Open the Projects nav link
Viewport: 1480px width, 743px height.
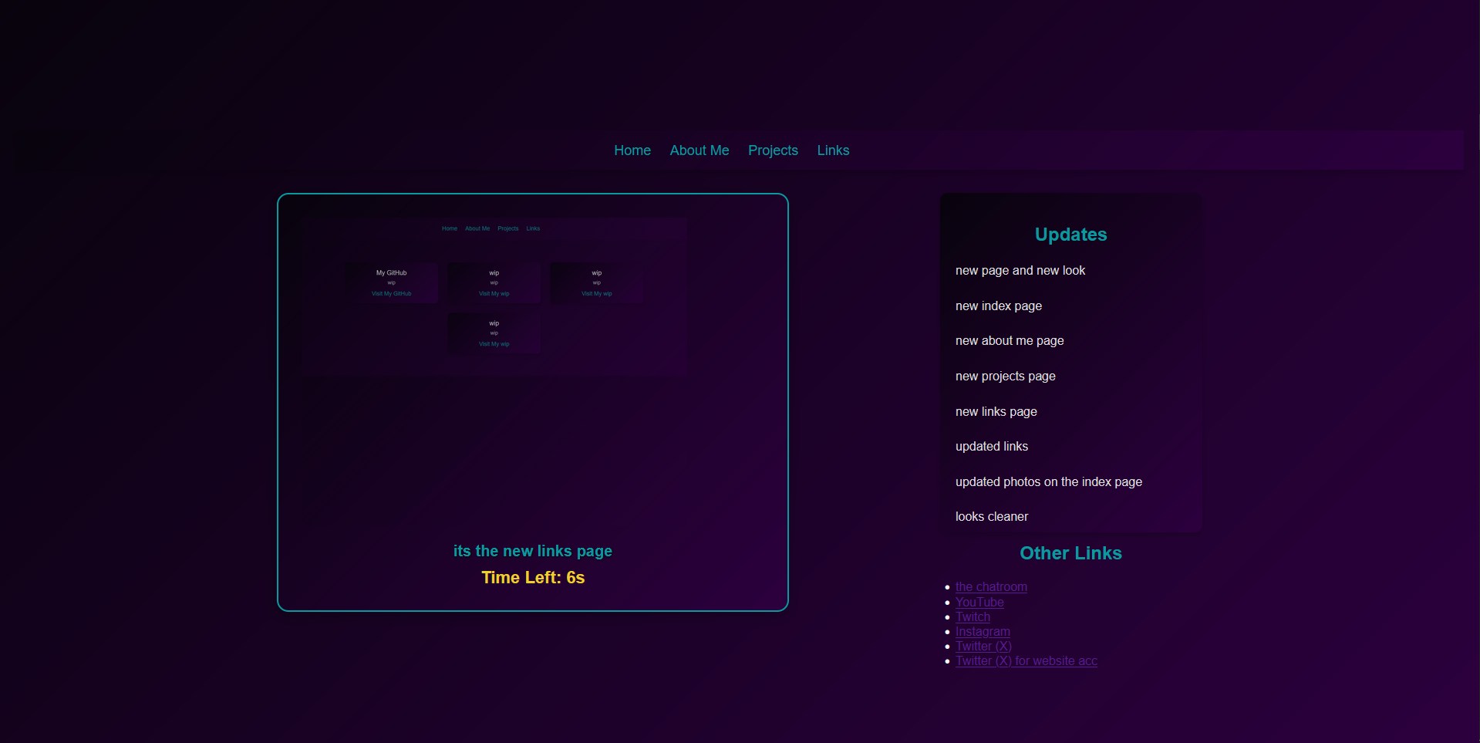[773, 150]
